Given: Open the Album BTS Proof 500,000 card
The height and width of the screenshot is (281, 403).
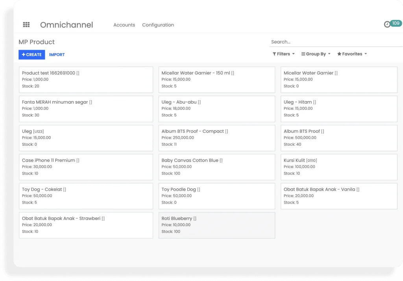Looking at the screenshot, I should pos(339,138).
